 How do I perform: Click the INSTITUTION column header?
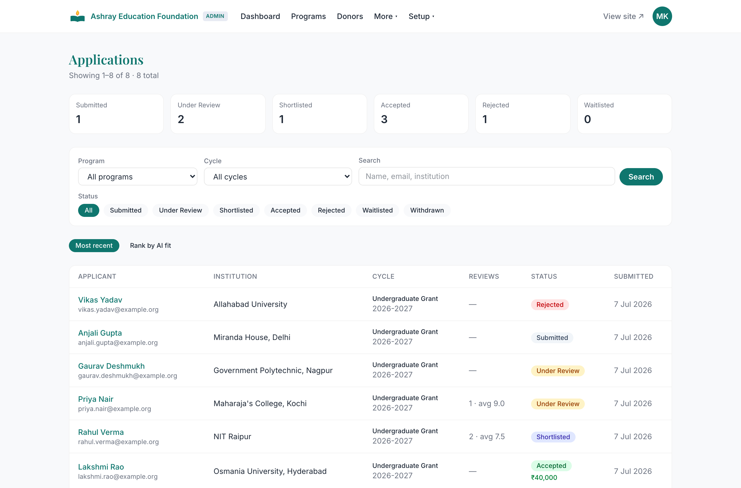tap(235, 276)
